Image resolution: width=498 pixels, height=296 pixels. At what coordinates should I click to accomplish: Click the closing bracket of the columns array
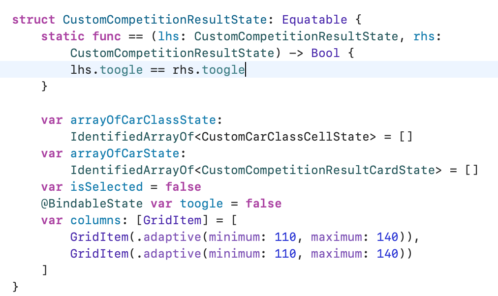[45, 270]
